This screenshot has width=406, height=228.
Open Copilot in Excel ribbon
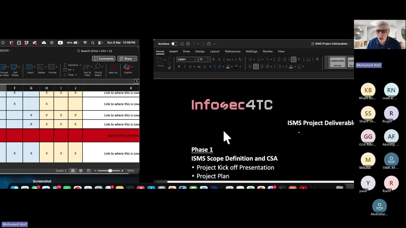(128, 69)
